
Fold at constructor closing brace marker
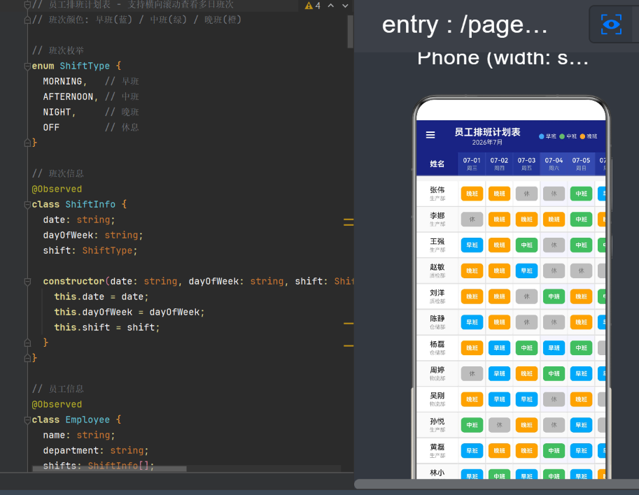27,343
